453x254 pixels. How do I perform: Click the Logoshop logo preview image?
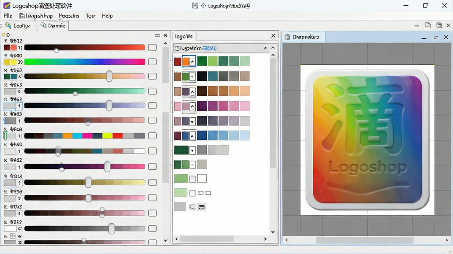[368, 140]
